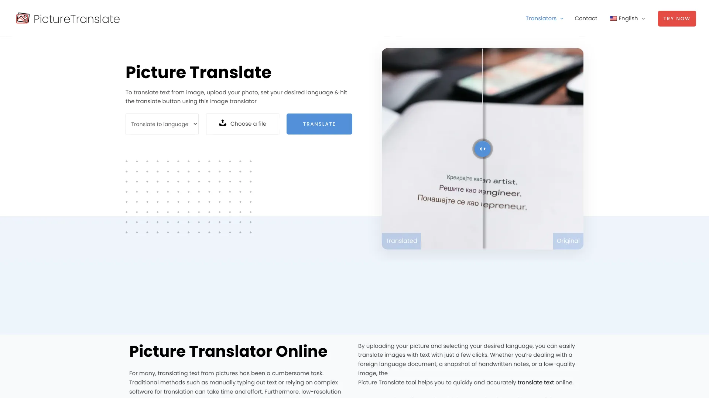Click the Original label badge icon

(x=568, y=241)
